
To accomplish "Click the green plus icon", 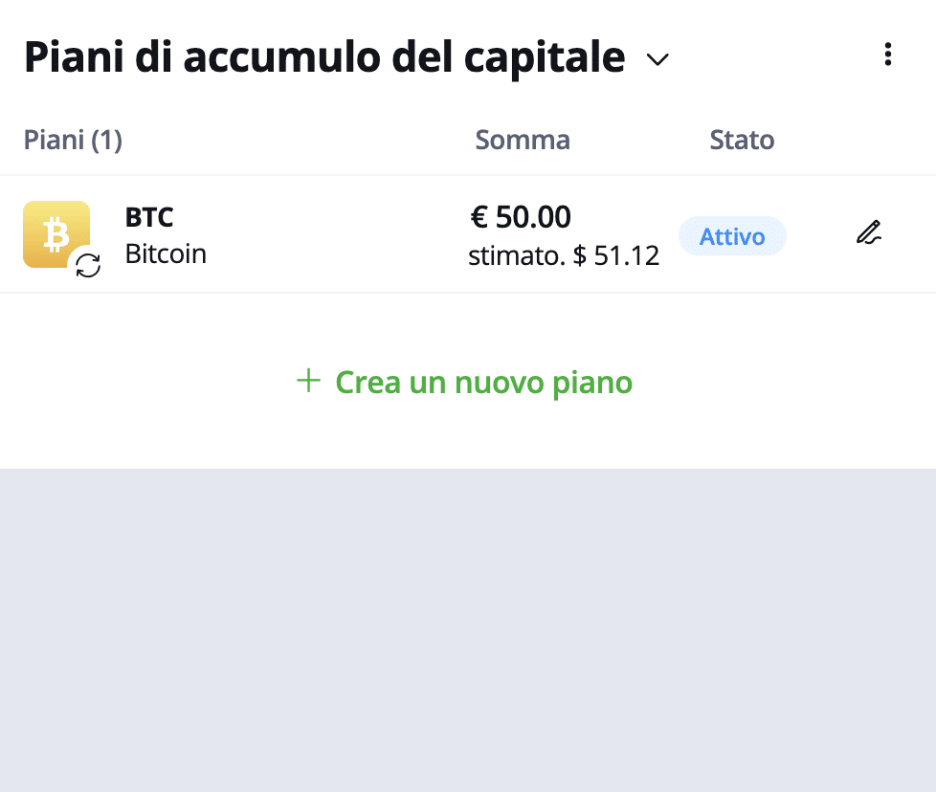I will coord(308,381).
